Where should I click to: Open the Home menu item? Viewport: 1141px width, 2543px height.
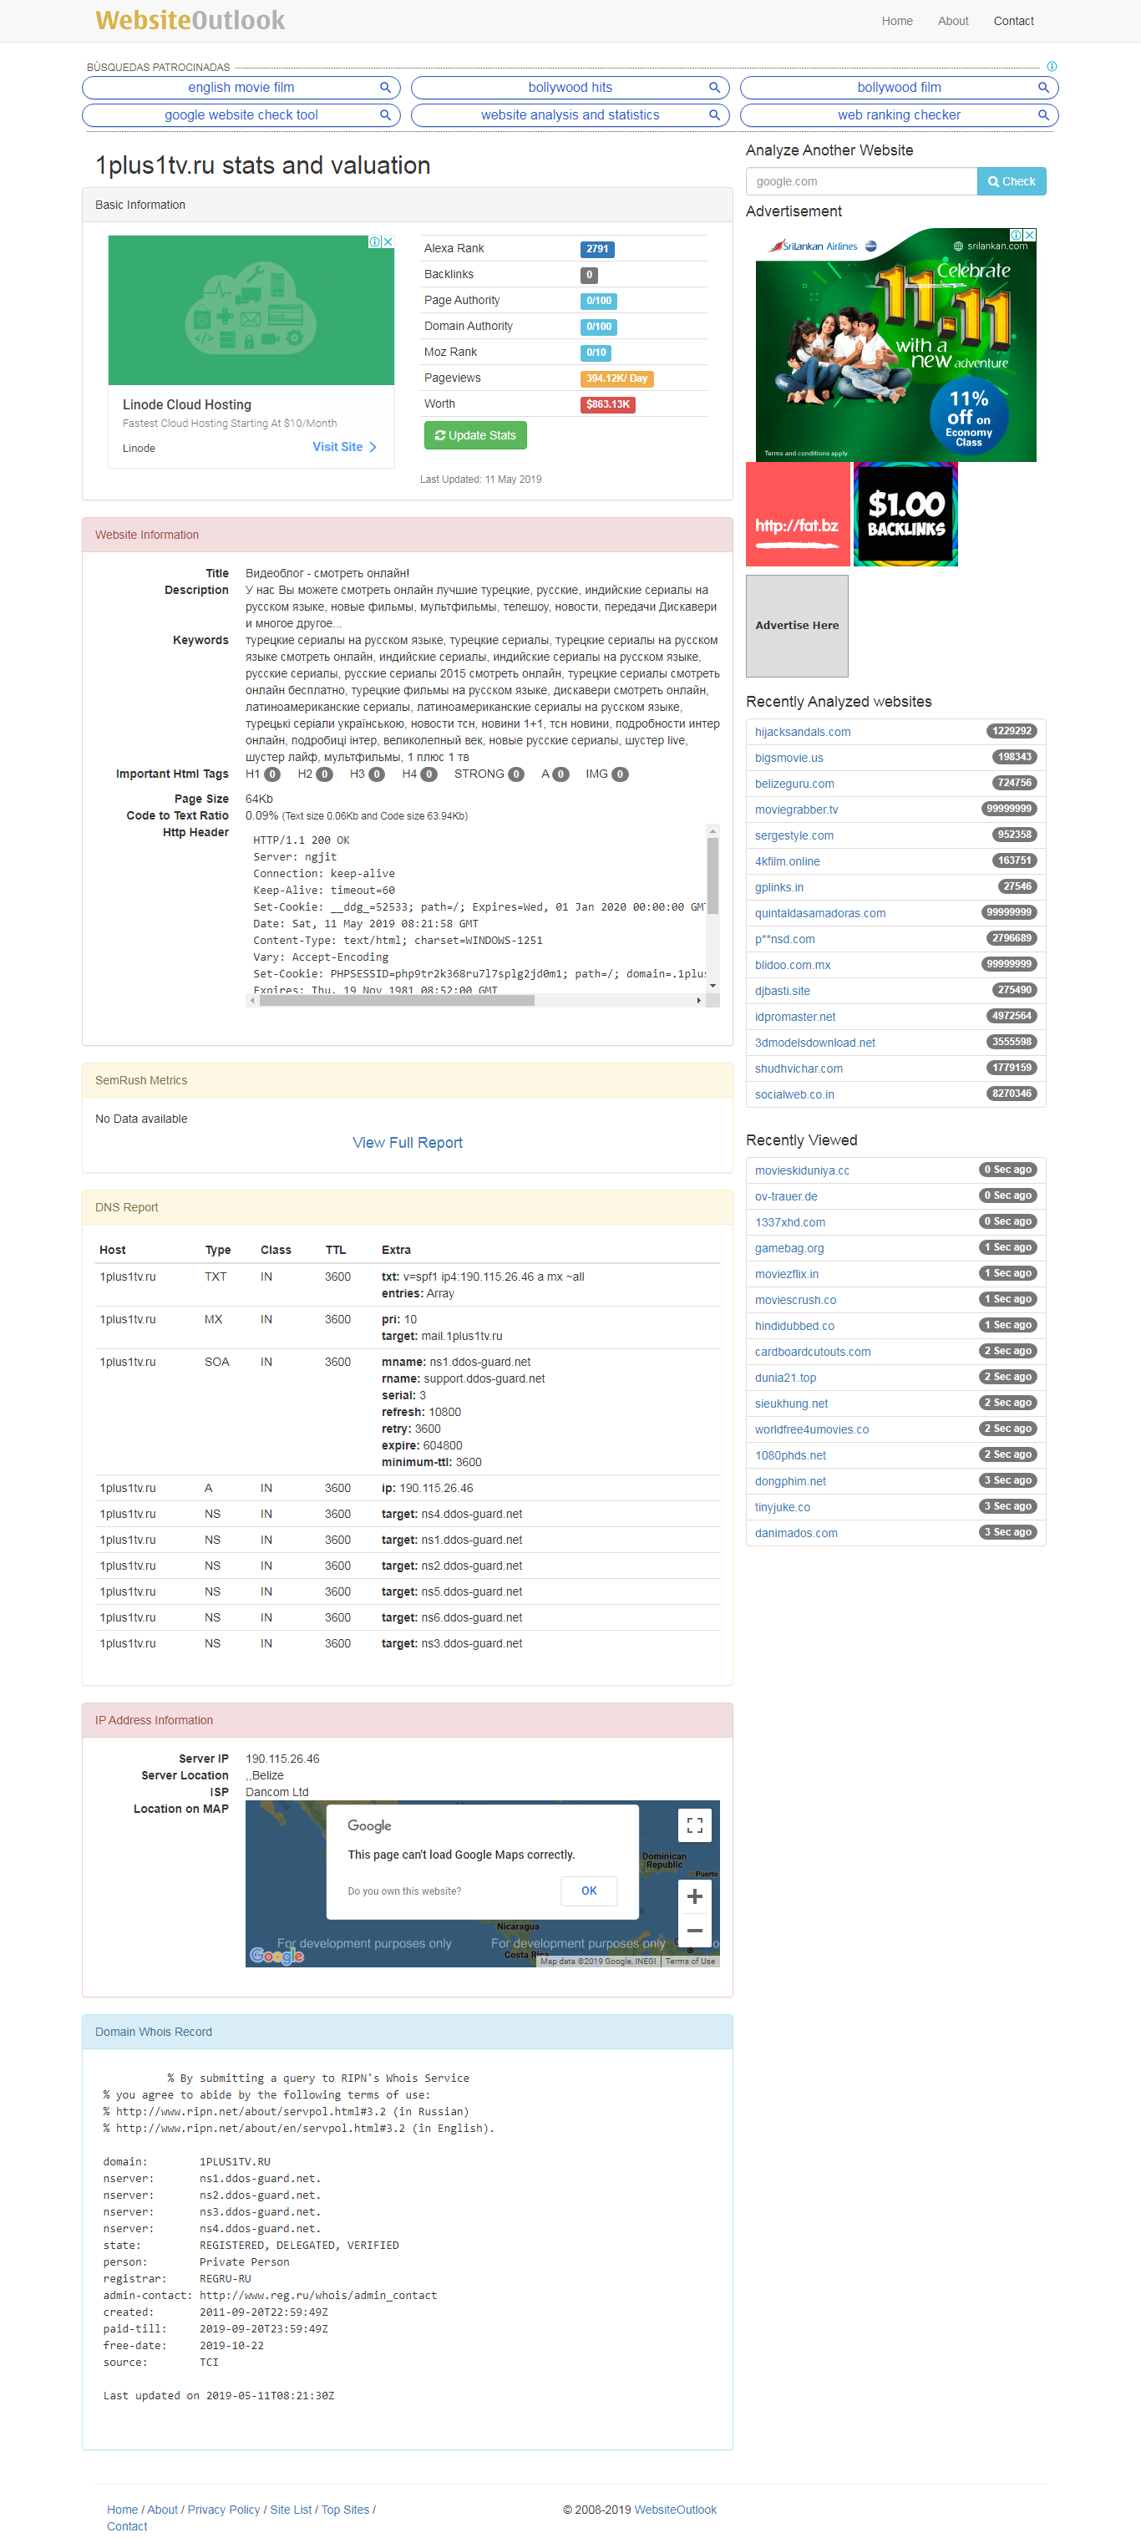(896, 21)
